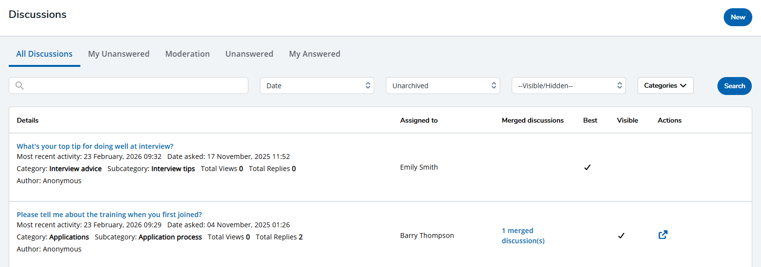761x267 pixels.
Task: Open "What's your top tip" discussion link
Action: coord(95,146)
